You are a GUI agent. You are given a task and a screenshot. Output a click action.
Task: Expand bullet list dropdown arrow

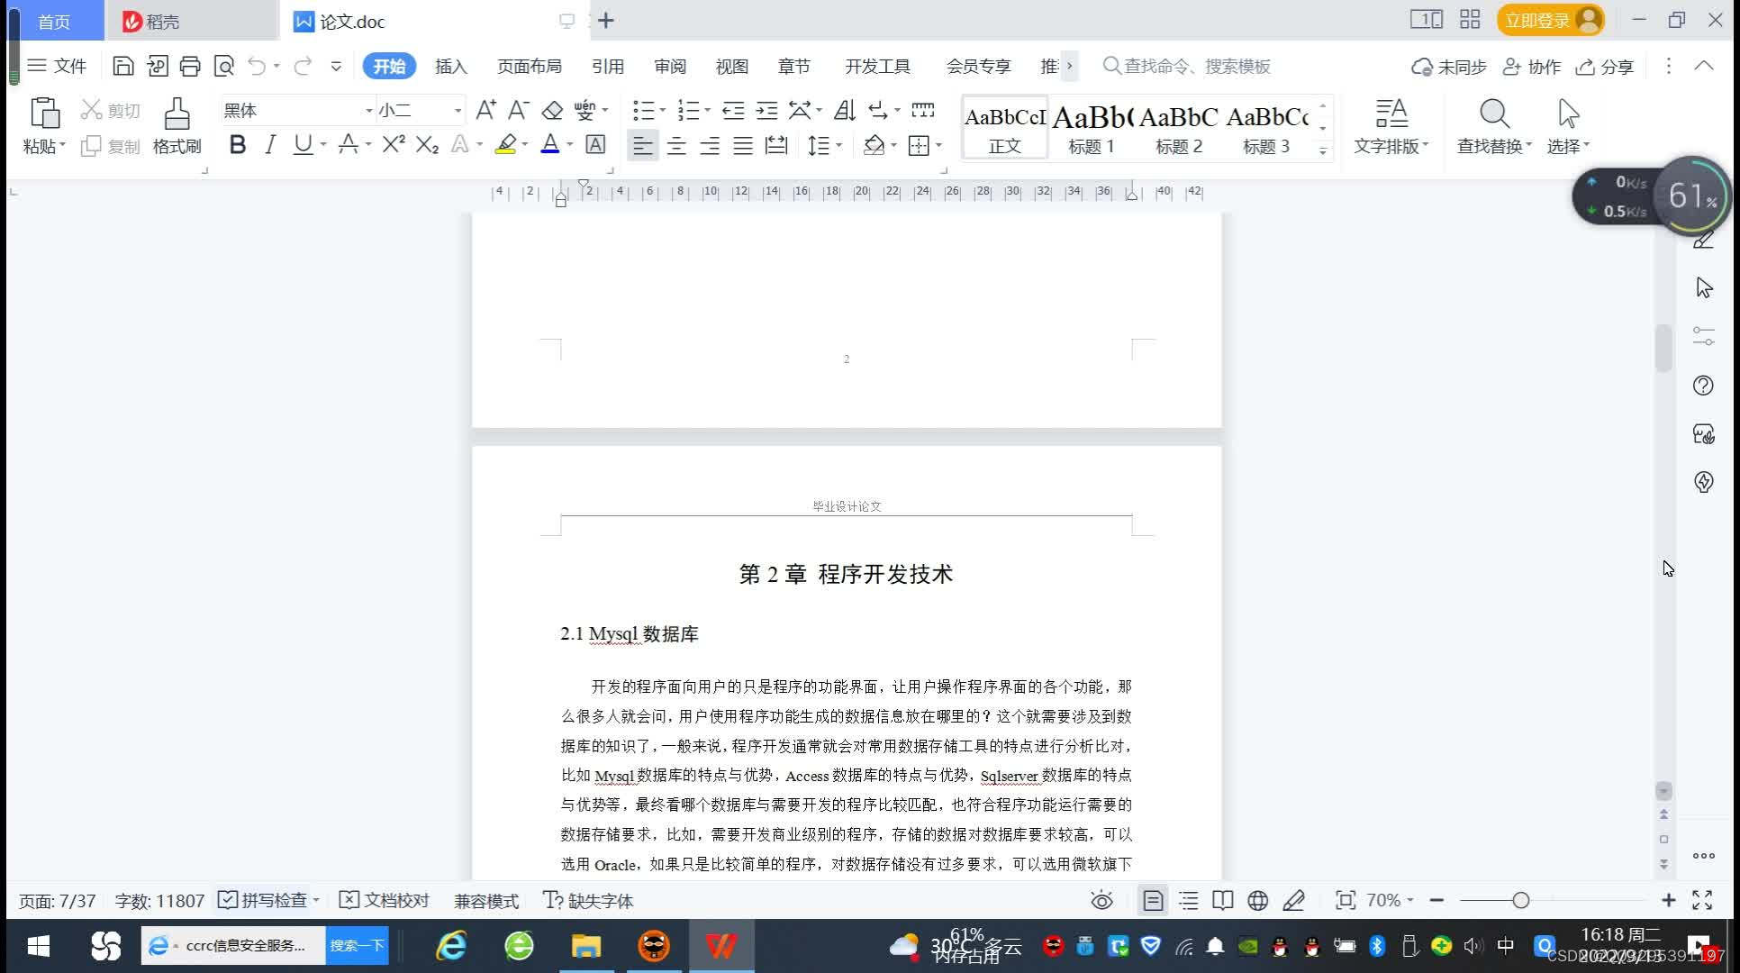(663, 110)
